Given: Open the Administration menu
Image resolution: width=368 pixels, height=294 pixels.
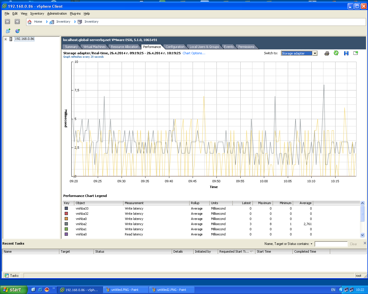Looking at the screenshot, I should 57,13.
